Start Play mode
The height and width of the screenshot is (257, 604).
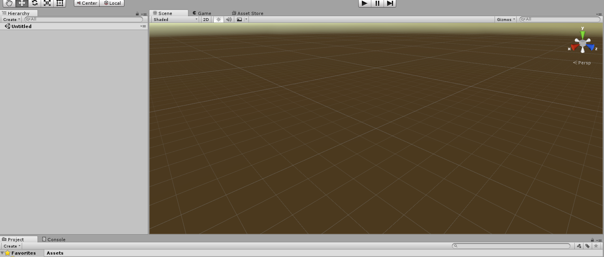[364, 3]
